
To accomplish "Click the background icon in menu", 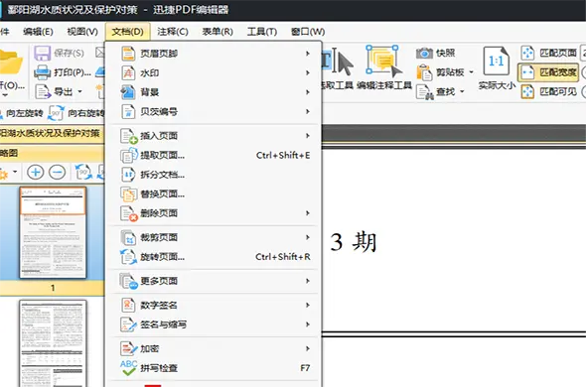I will pyautogui.click(x=128, y=92).
